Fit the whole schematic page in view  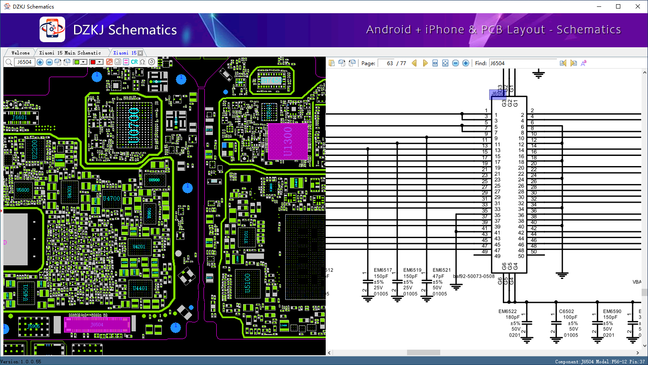445,63
